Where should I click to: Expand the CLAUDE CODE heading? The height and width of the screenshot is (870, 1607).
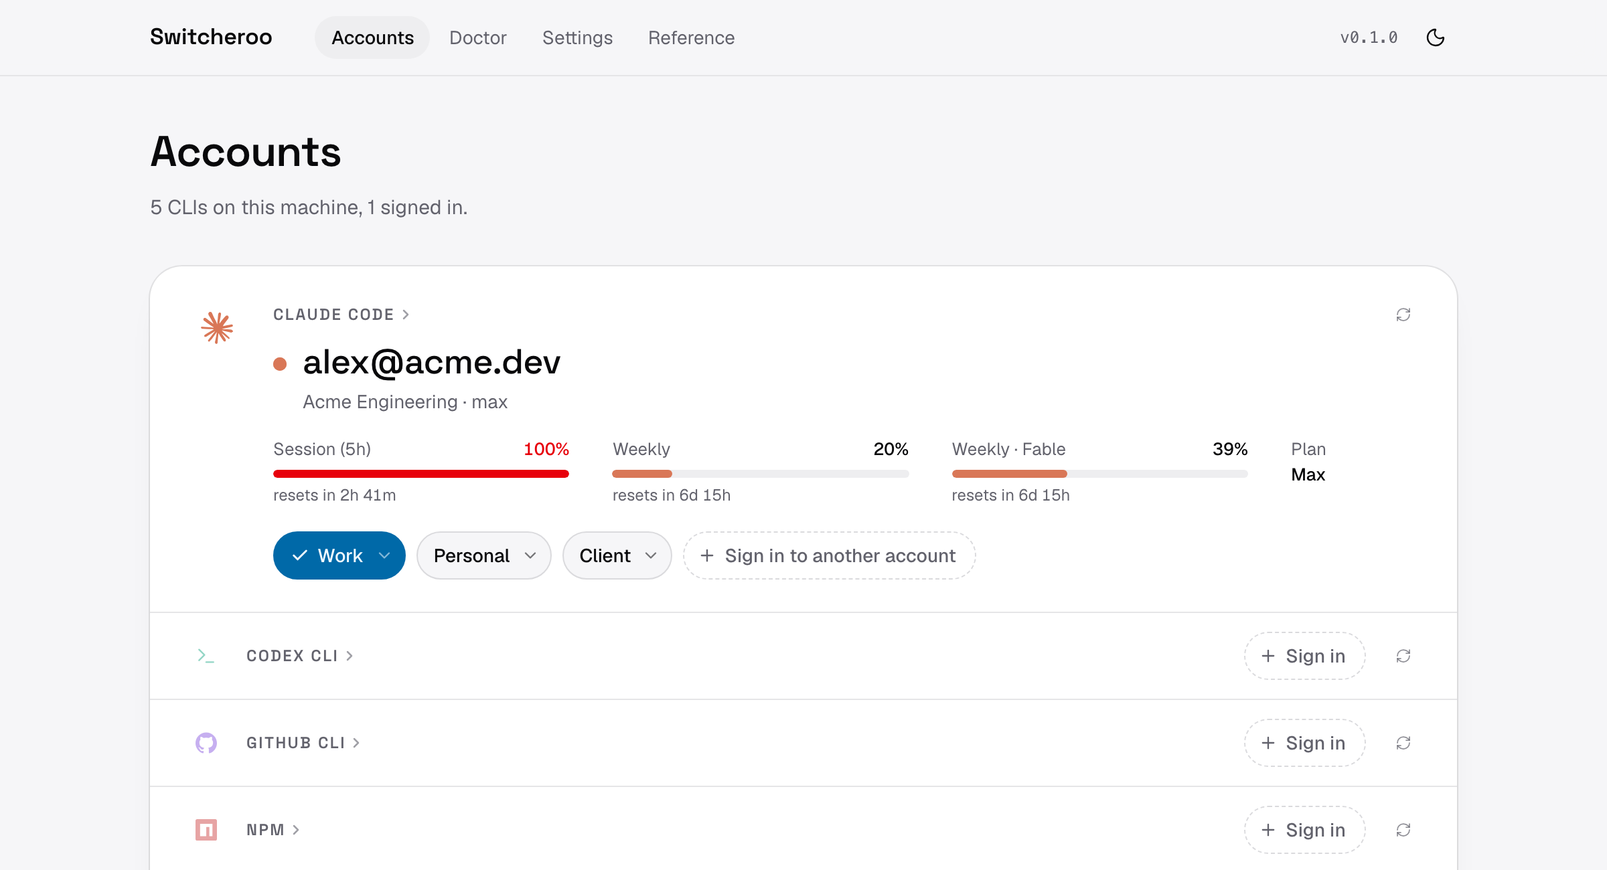(x=341, y=315)
